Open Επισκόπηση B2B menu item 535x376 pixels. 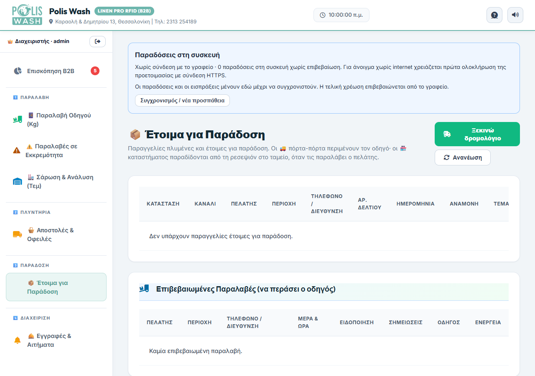click(56, 71)
